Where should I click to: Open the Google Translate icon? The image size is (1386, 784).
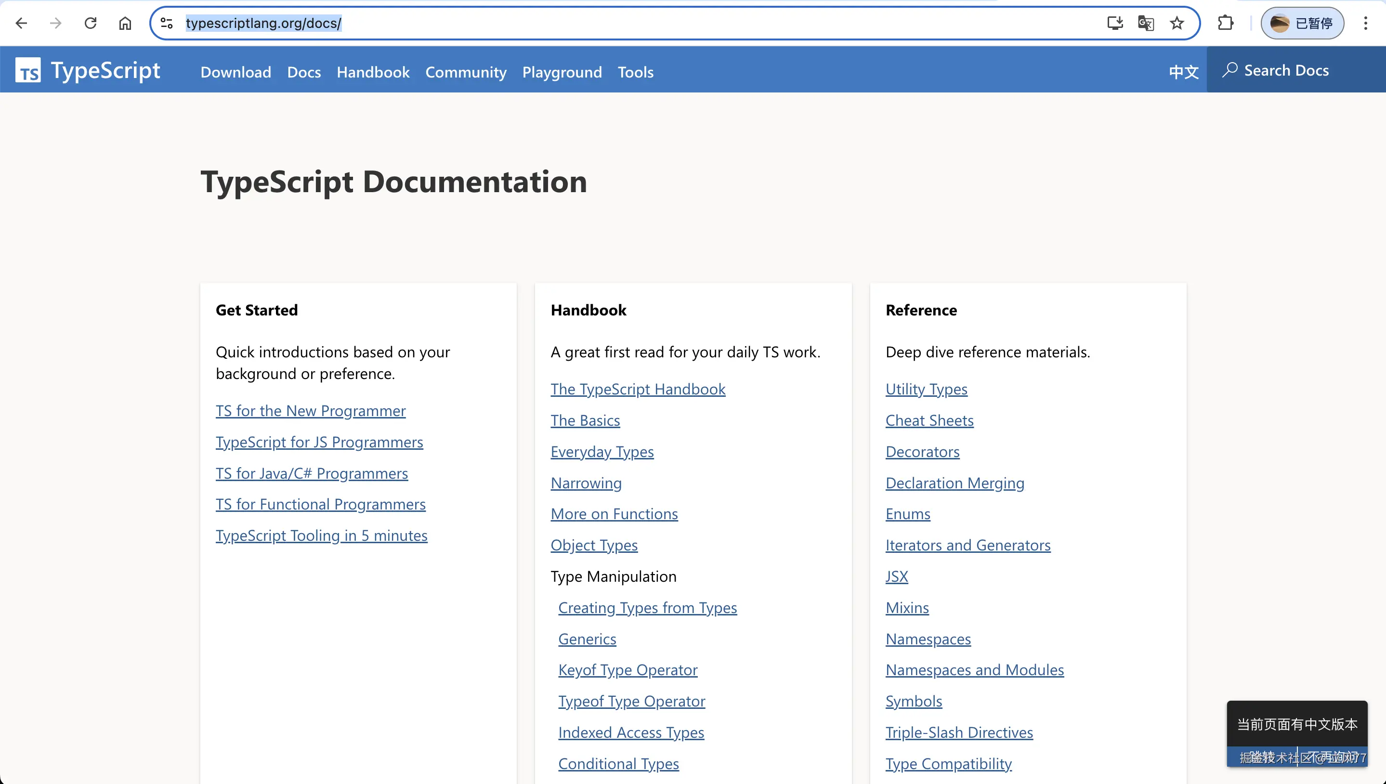coord(1145,23)
